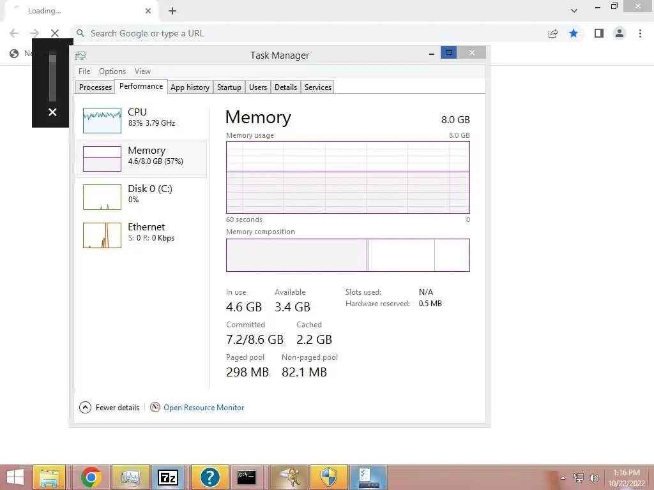Click the 4.6 GB In use value

[243, 307]
